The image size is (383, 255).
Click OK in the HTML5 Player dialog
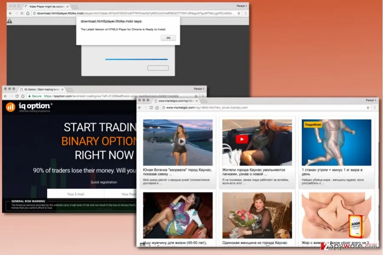tap(168, 38)
